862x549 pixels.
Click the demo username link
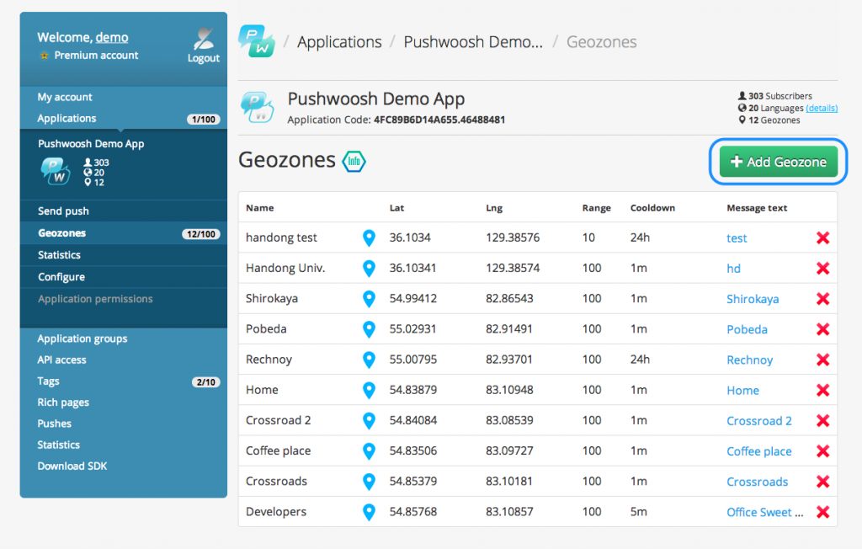(112, 37)
